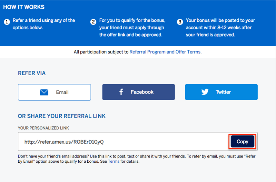The height and width of the screenshot is (182, 276).
Task: Refer a friend via the Email button label
Action: click(62, 92)
